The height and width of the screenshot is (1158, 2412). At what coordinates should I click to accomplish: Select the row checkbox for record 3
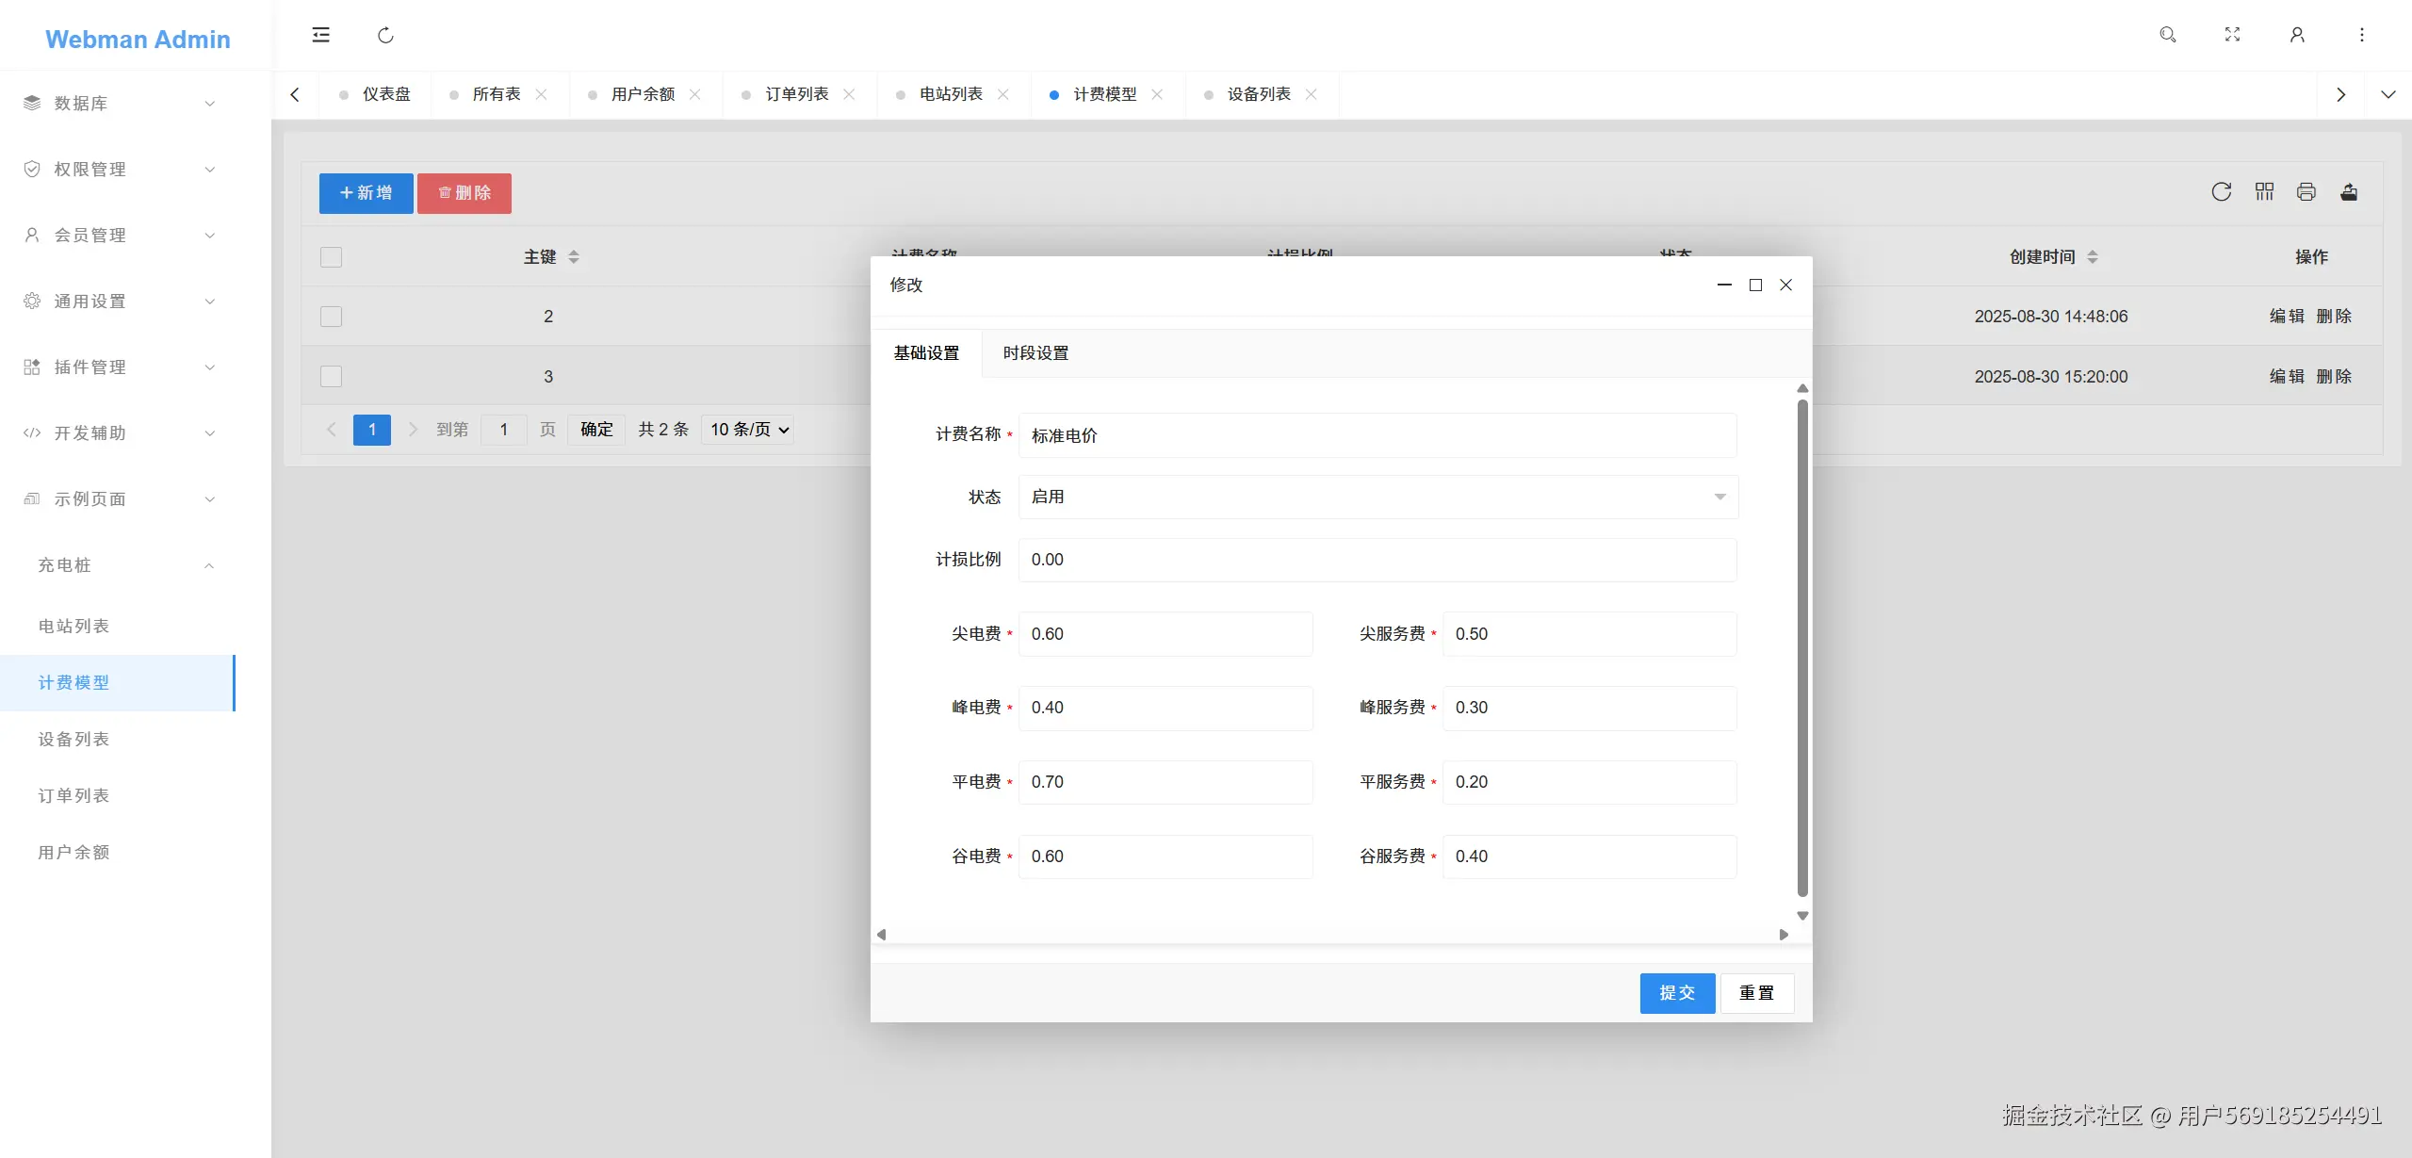pyautogui.click(x=331, y=376)
